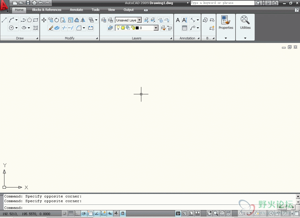Image resolution: width=300 pixels, height=218 pixels.
Task: Open the Annotate ribbon tab
Action: point(76,10)
